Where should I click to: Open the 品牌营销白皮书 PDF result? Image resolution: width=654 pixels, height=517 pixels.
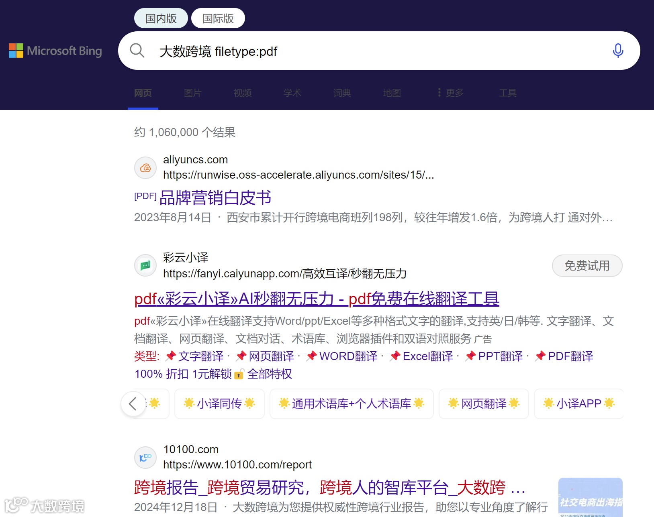(x=215, y=197)
